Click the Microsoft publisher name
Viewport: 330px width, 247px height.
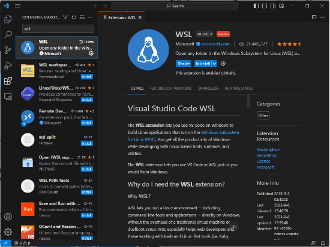185,44
